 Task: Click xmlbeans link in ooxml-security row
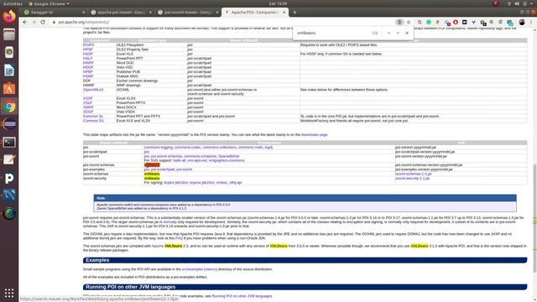(x=152, y=179)
